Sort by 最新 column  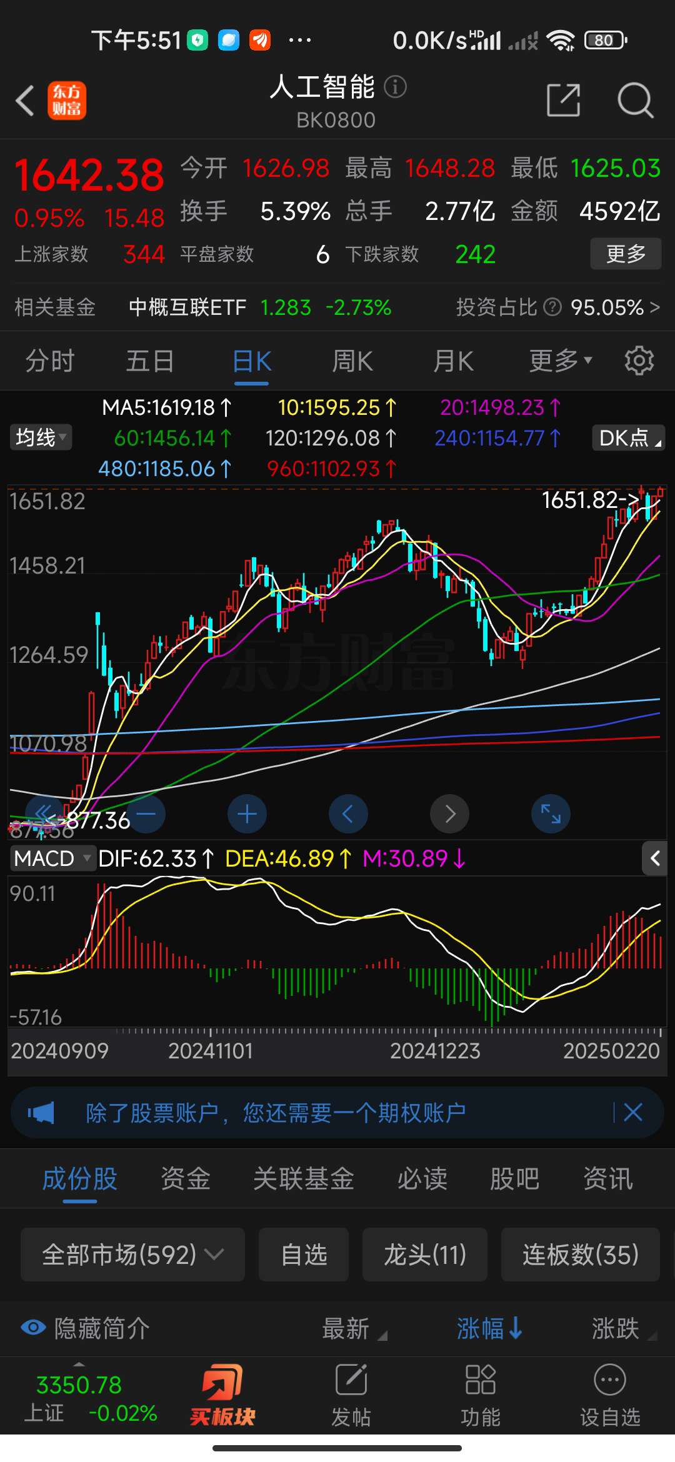354,1328
